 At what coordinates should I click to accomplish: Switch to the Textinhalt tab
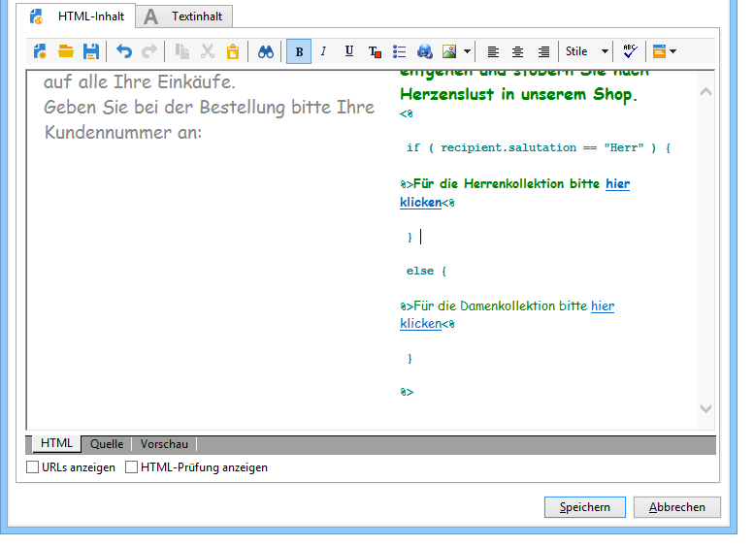(x=184, y=16)
